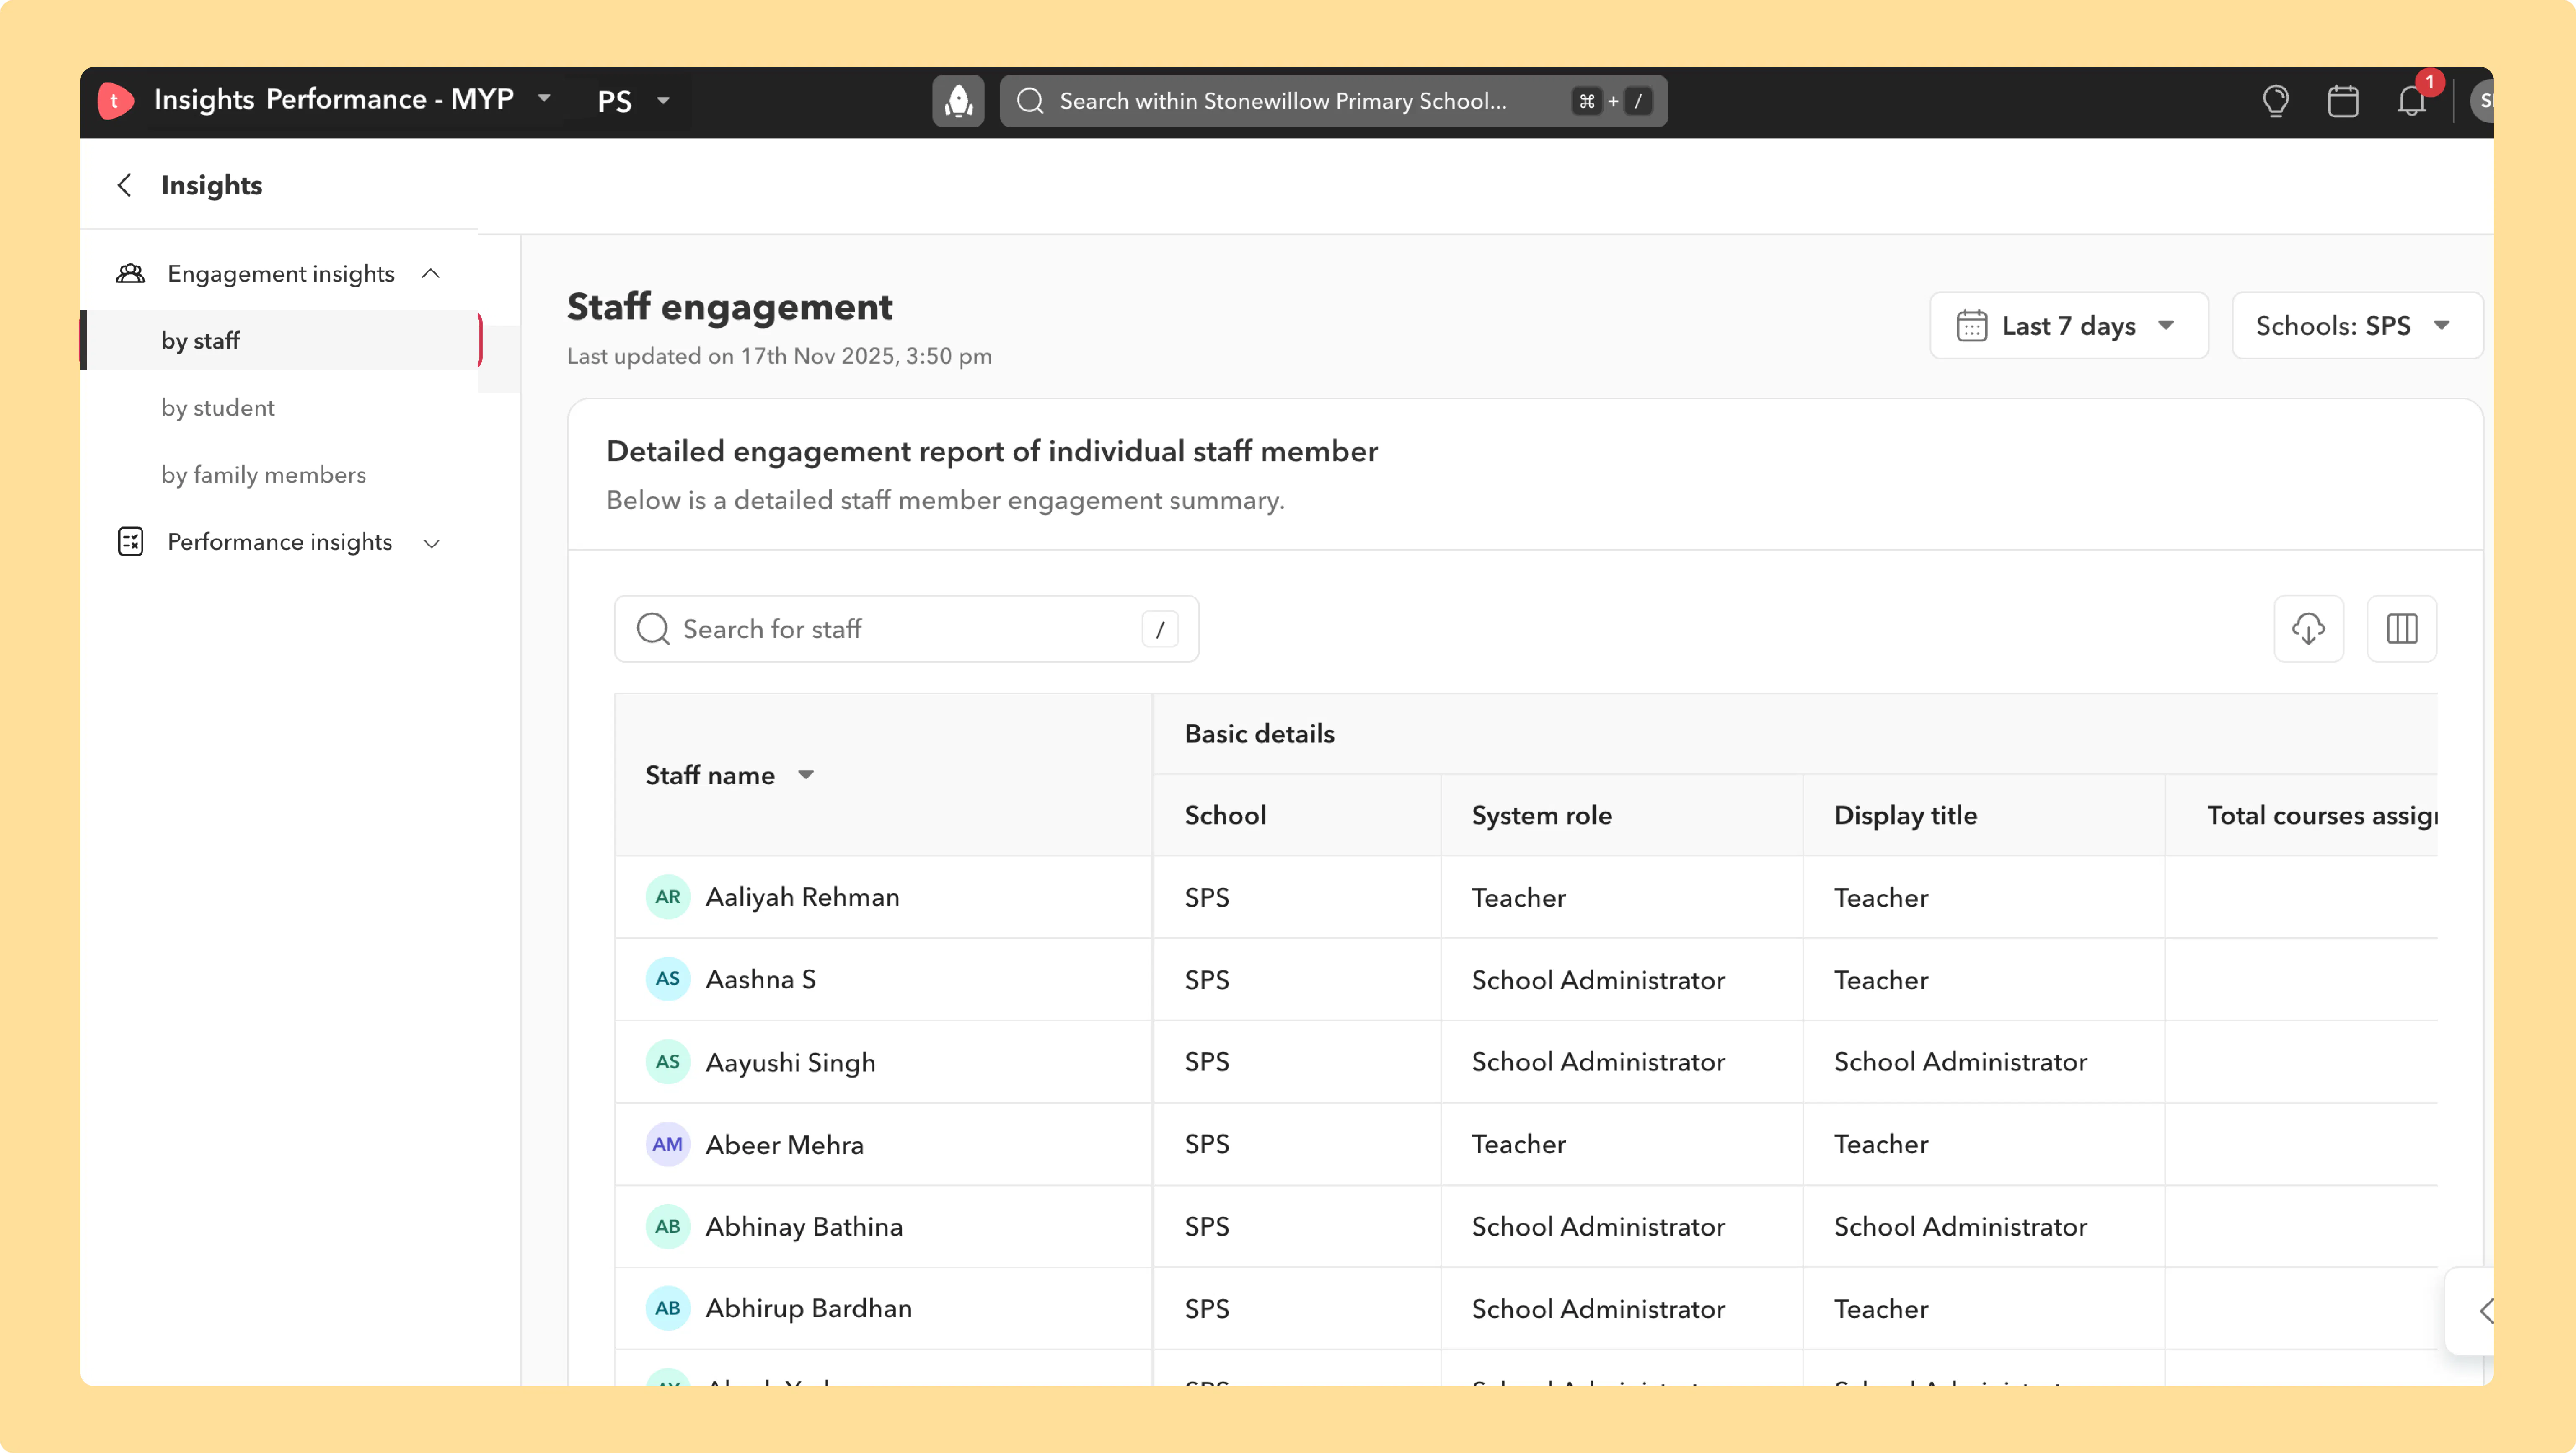Screen dimensions: 2576x1453
Task: Open the lightbulb tips icon
Action: point(2275,101)
